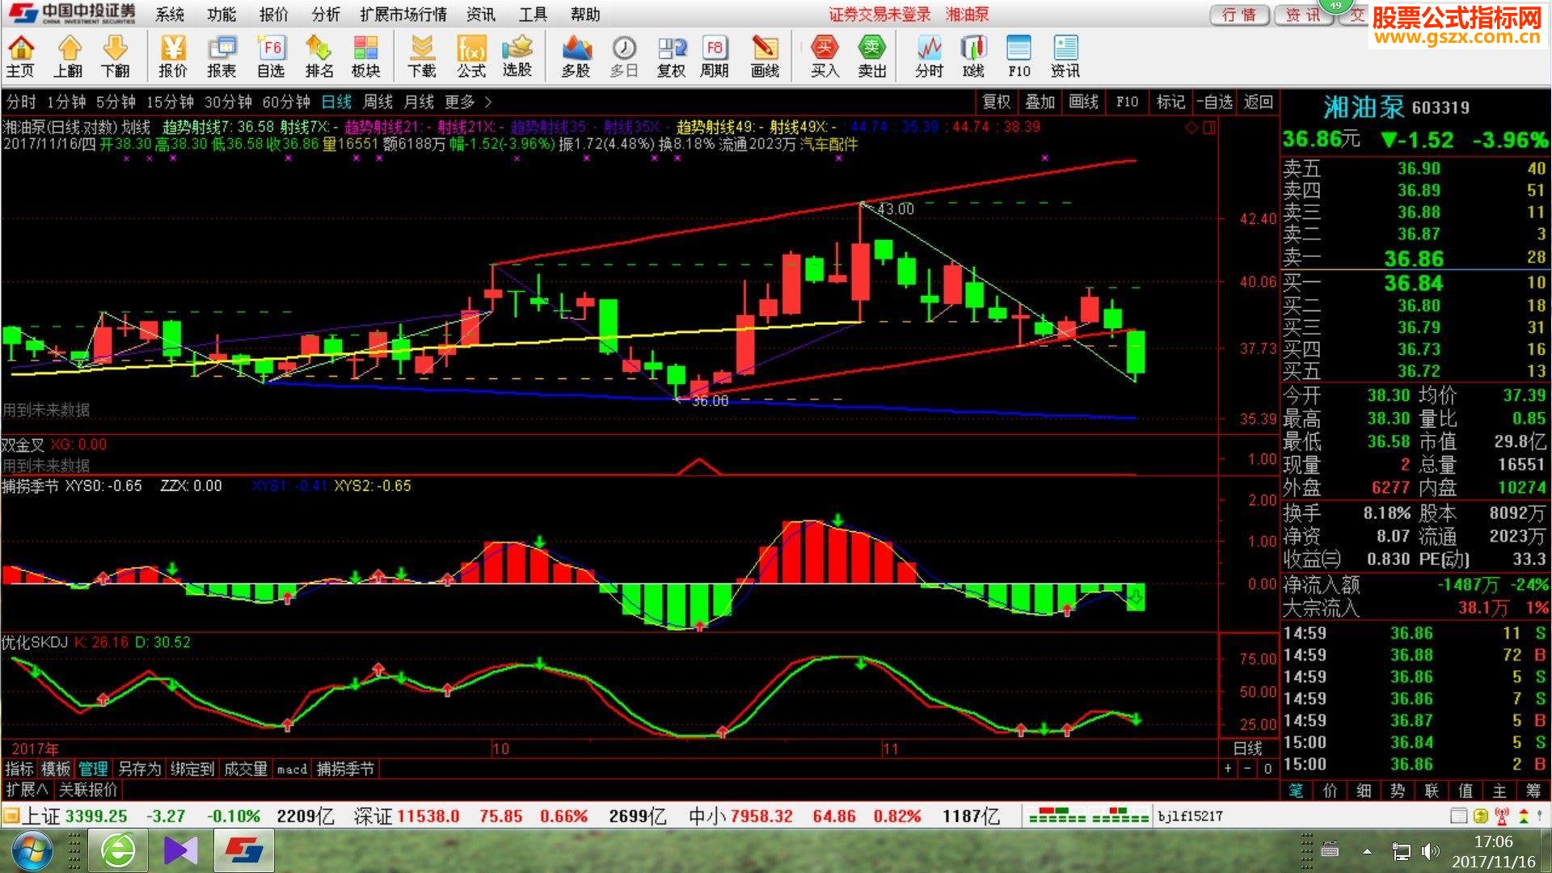This screenshot has height=873, width=1552.
Task: Click the 另存为 save-as button
Action: click(x=139, y=769)
